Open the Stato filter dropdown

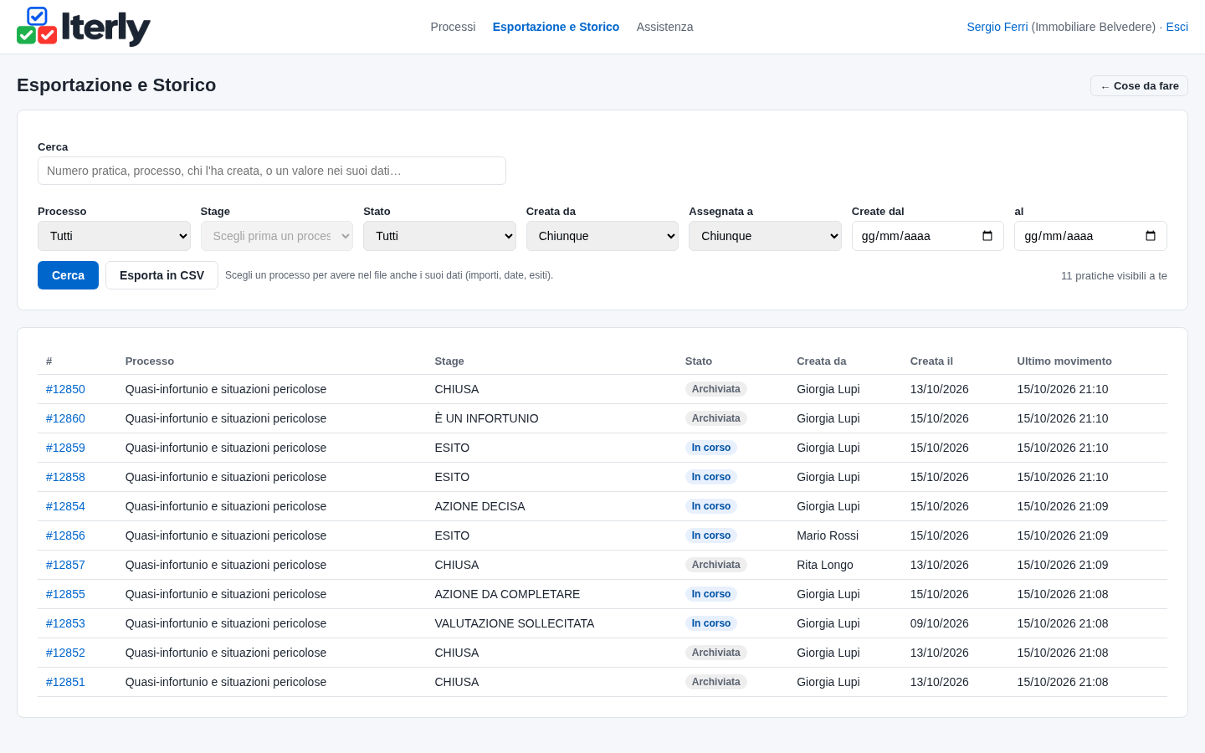[439, 236]
